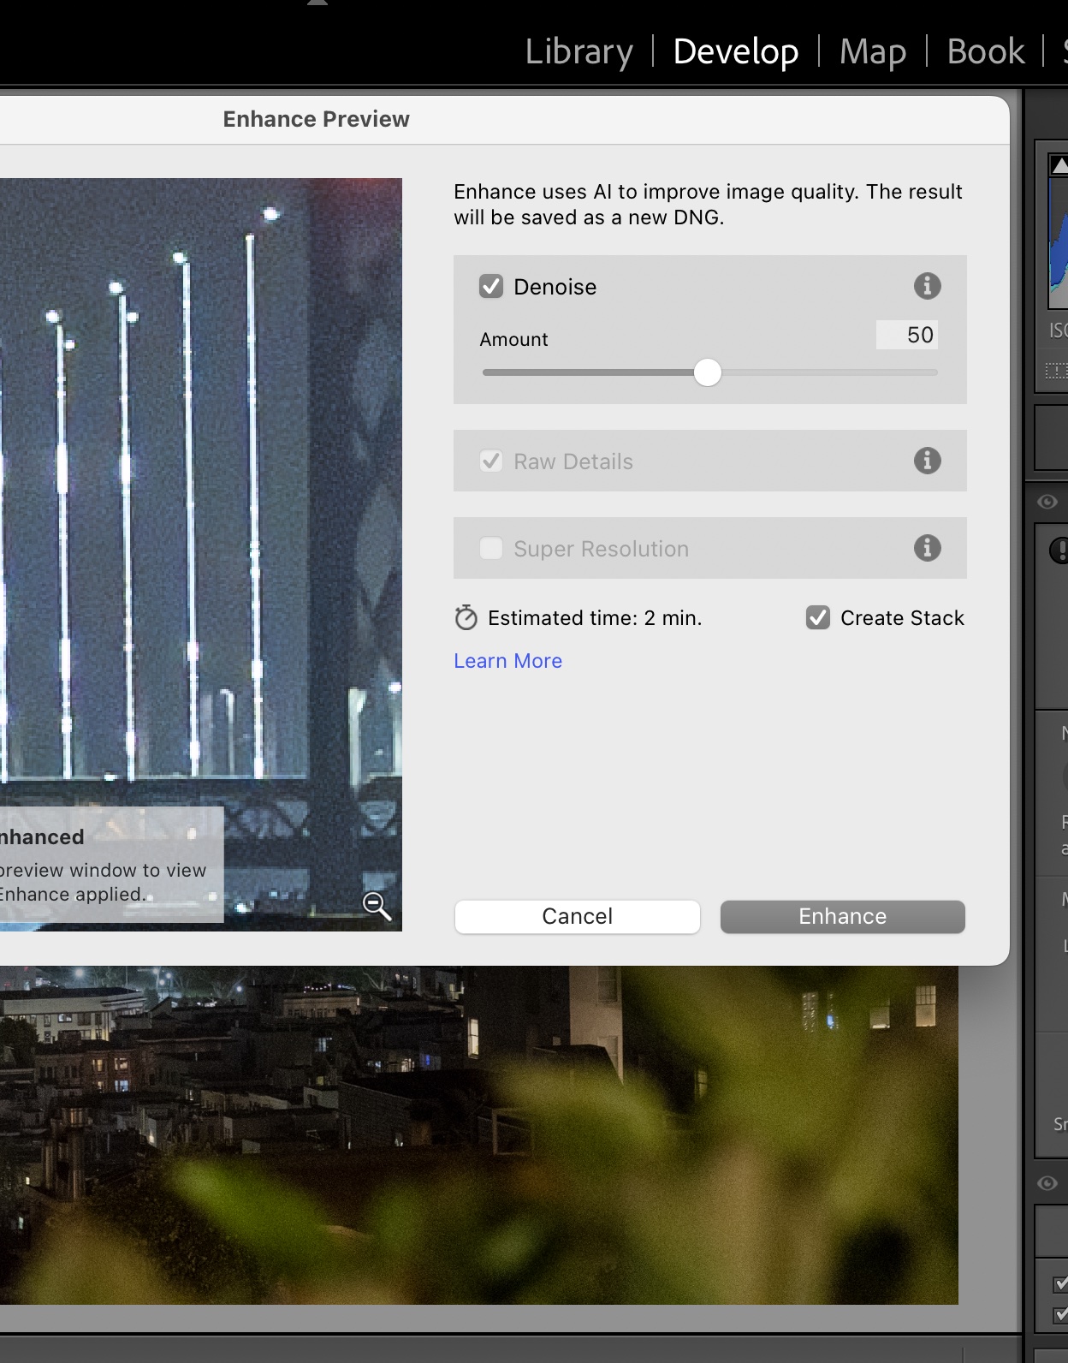Click the 'Enhance uses AI' description text
Screen dimensions: 1068x1363
[x=709, y=204]
